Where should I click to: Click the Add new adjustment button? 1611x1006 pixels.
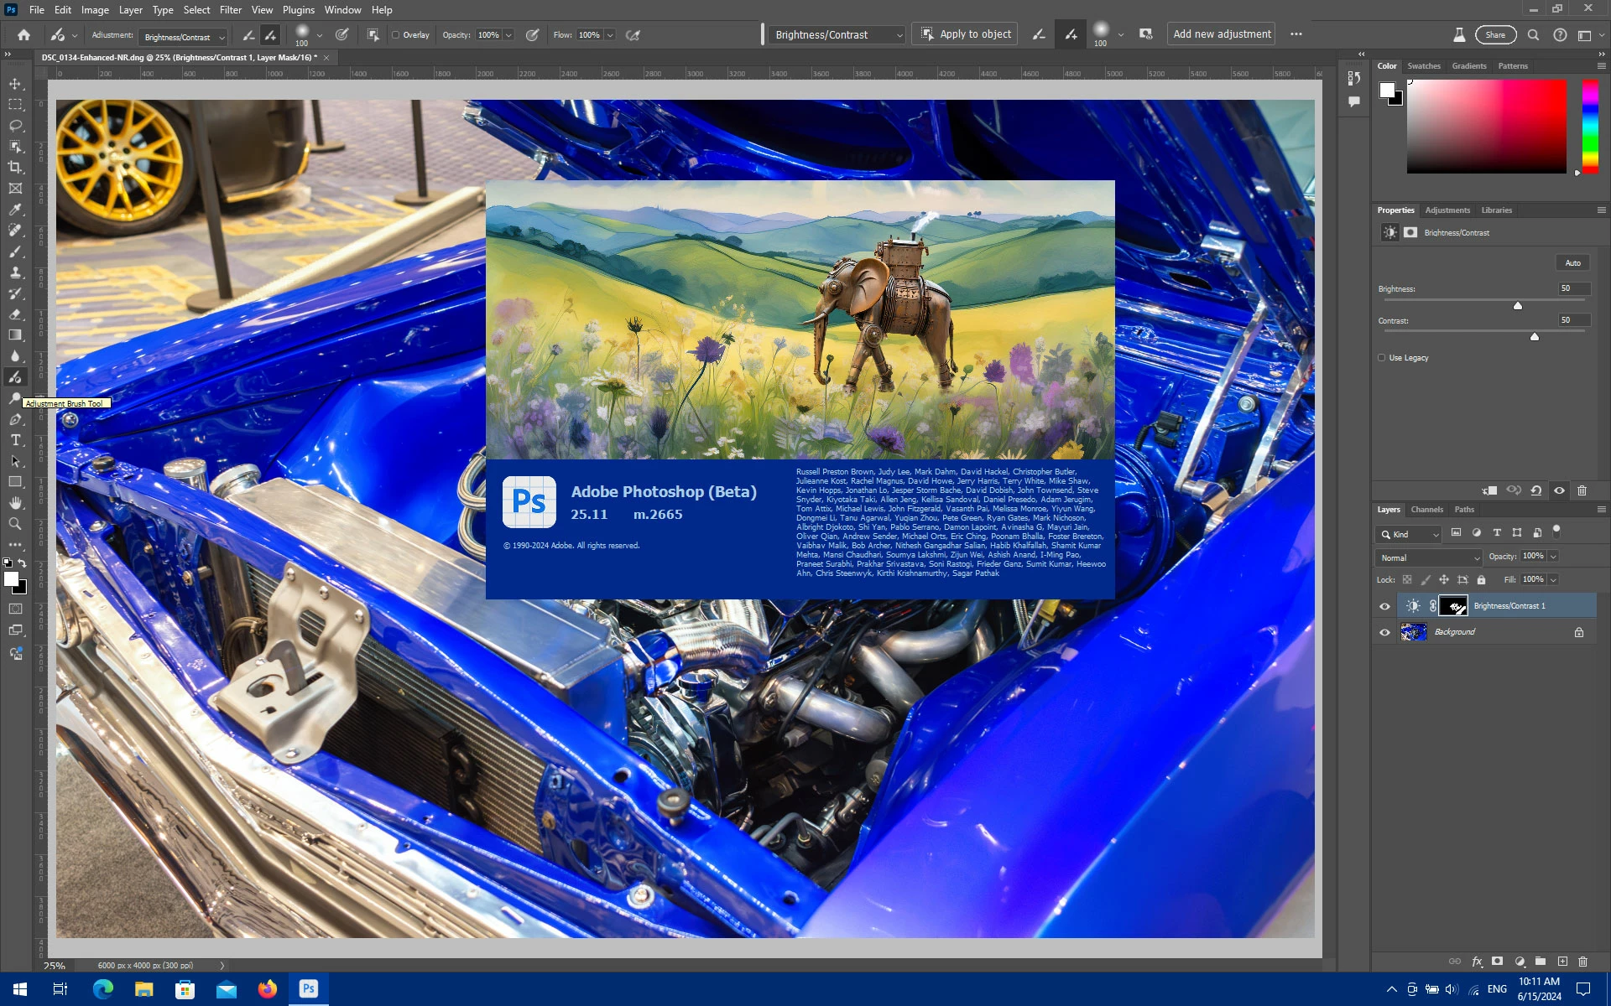point(1221,34)
